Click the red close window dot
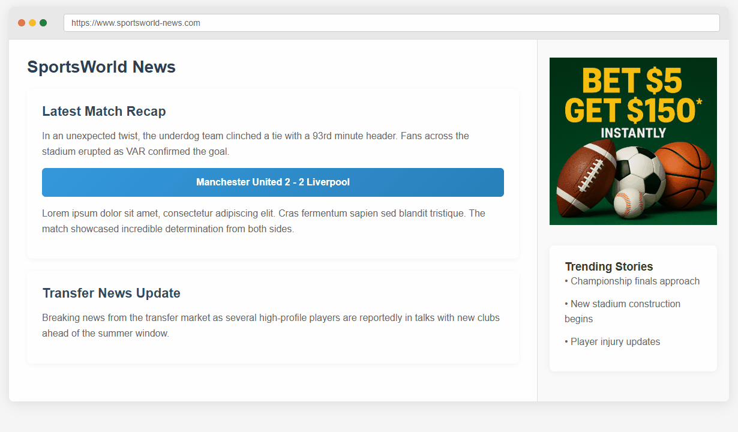The height and width of the screenshot is (432, 738). pyautogui.click(x=22, y=23)
